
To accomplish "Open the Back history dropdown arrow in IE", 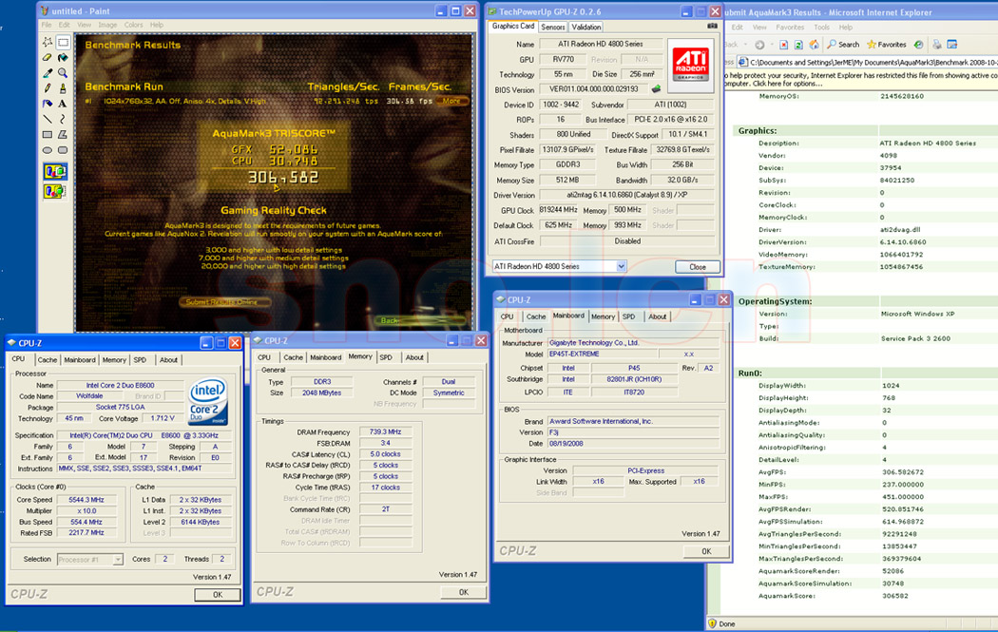I will click(x=744, y=46).
